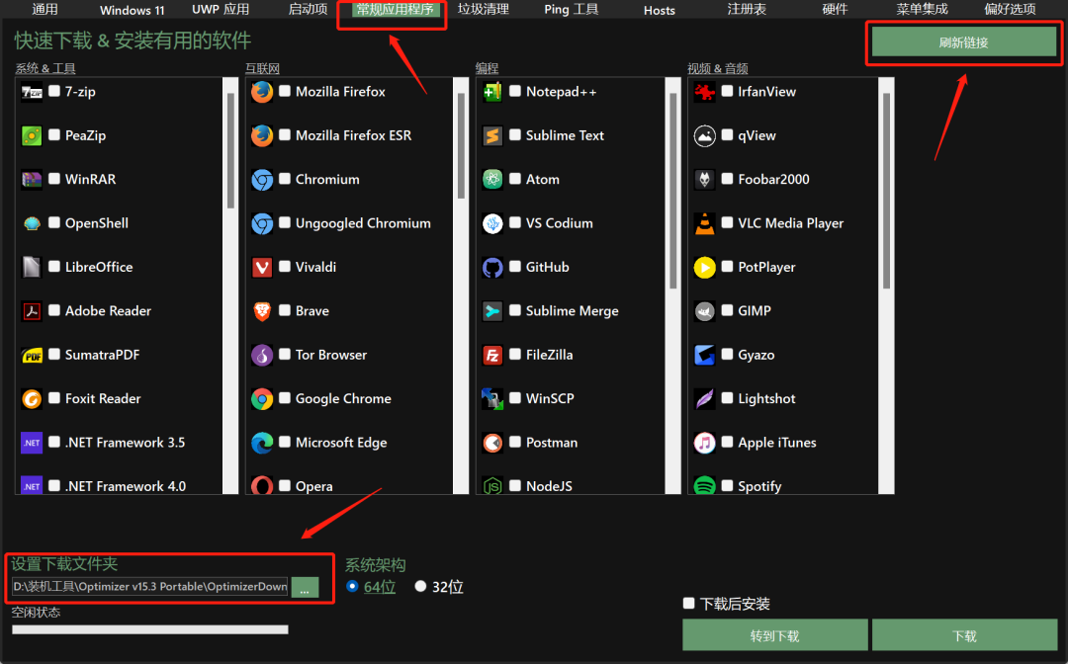Click the Gyazo label
The height and width of the screenshot is (664, 1068).
(756, 355)
